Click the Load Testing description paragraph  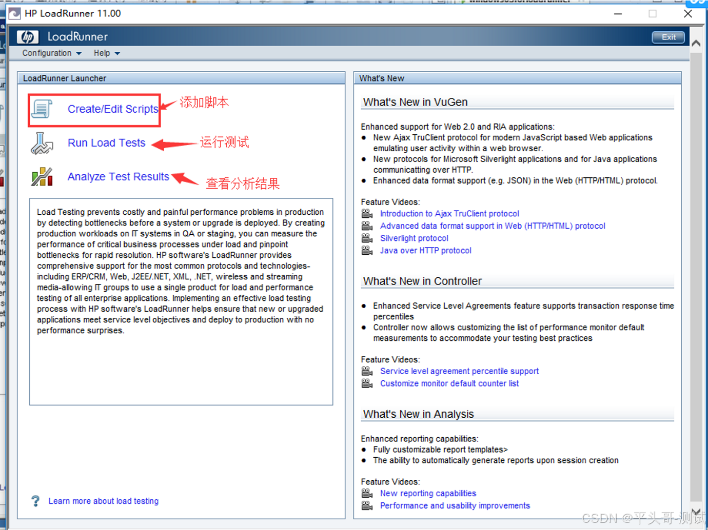pos(181,271)
